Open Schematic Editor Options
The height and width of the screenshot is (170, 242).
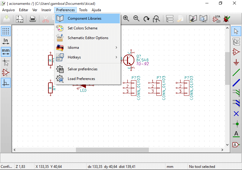[88, 38]
